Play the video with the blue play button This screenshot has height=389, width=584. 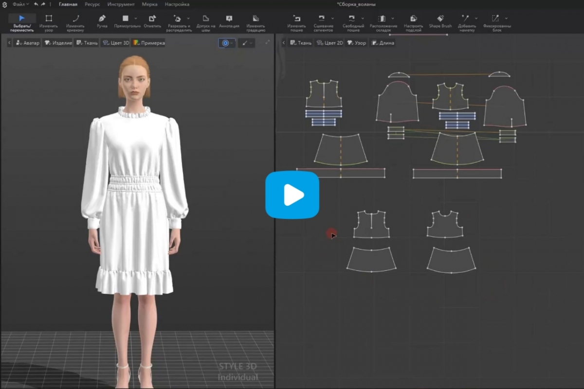[x=292, y=194]
